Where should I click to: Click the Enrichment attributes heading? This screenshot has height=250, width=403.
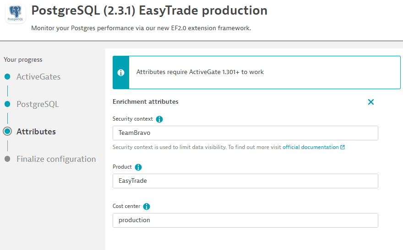(x=146, y=101)
